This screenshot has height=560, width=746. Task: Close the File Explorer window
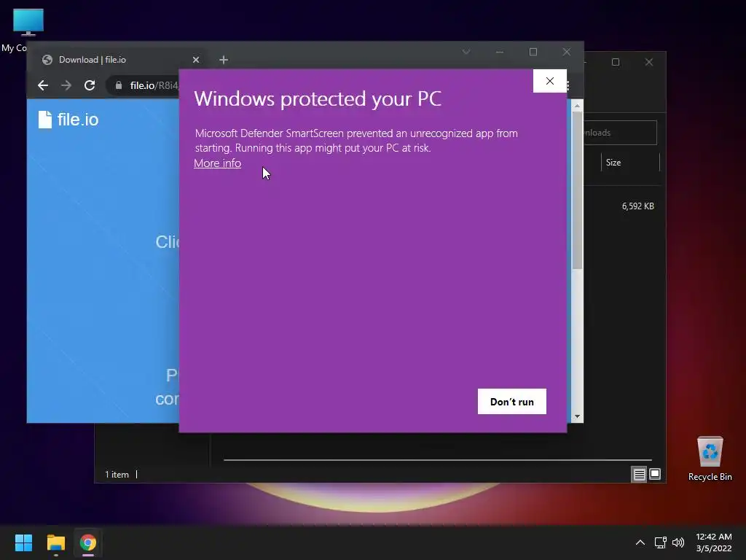[649, 62]
